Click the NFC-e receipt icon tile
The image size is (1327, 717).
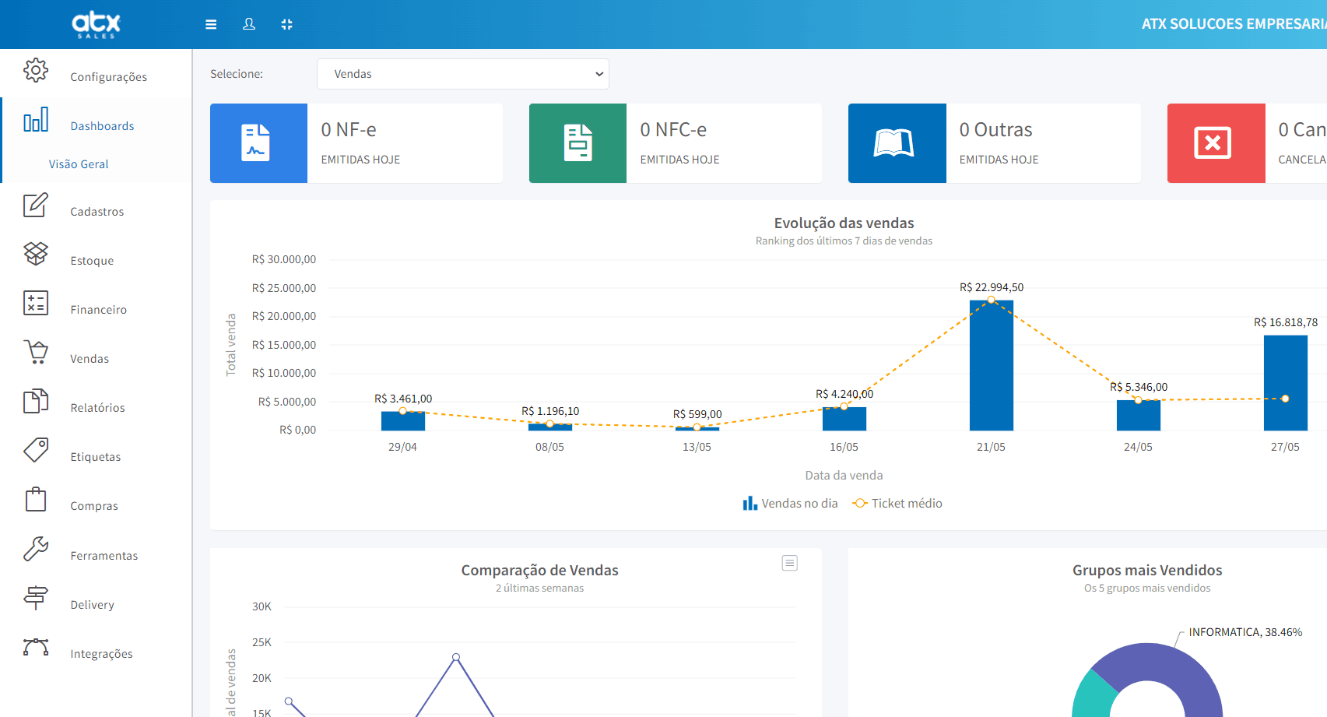[577, 143]
